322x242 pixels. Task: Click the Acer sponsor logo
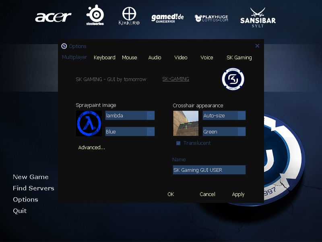pos(53,17)
